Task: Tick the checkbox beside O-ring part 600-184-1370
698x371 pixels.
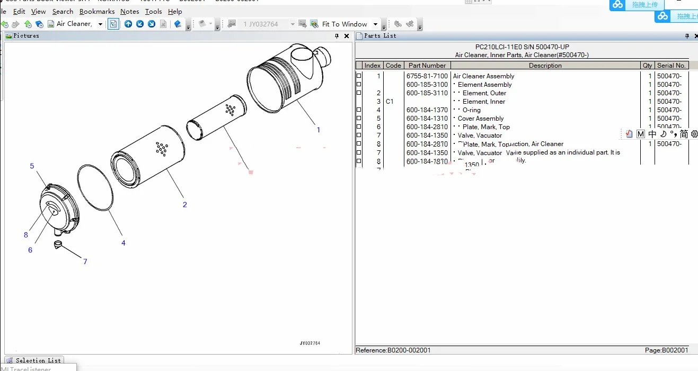Action: (359, 110)
